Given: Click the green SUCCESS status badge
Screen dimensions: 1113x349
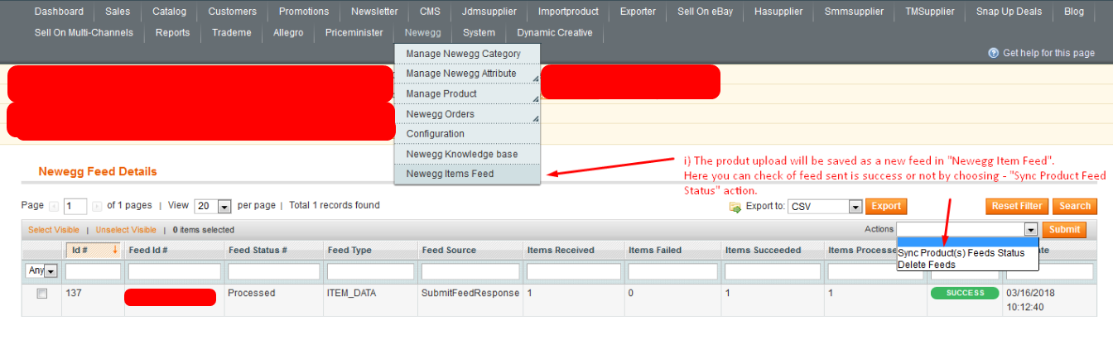Looking at the screenshot, I should tap(965, 293).
